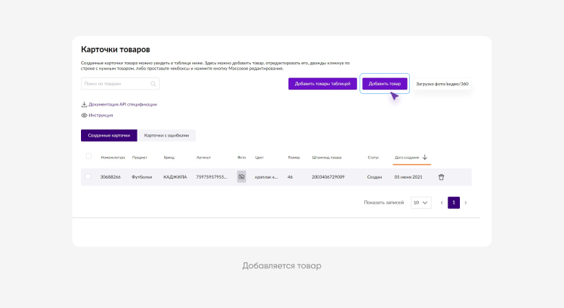Image resolution: width=564 pixels, height=308 pixels.
Task: Click the Штрихкод товара column header
Action: (x=327, y=158)
